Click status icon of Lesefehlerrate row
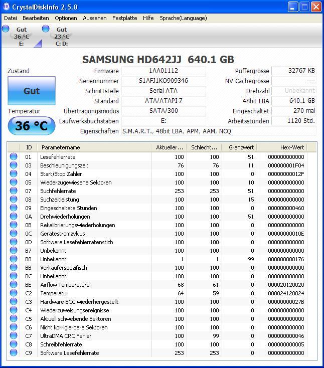The height and width of the screenshot is (368, 324). point(14,156)
